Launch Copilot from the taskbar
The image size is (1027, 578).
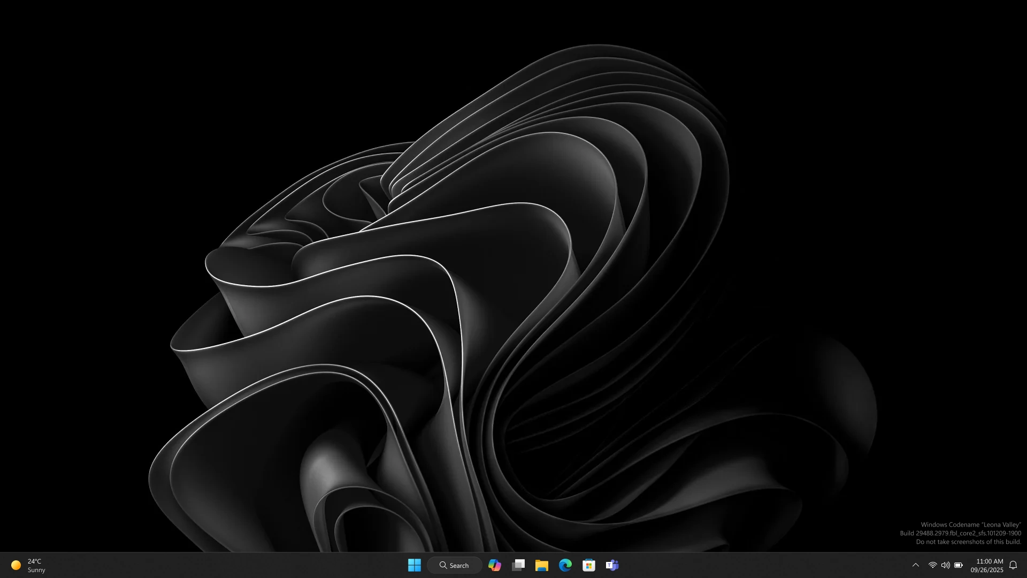[495, 565]
